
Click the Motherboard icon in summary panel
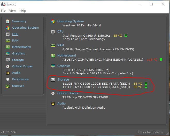click(53, 56)
